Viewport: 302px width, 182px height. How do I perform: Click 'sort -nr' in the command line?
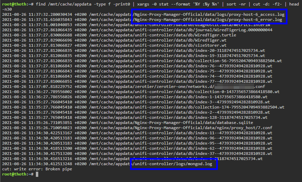point(236,4)
